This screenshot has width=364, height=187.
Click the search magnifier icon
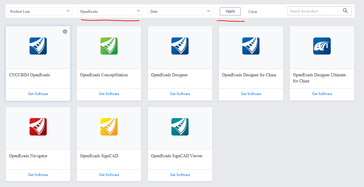point(345,11)
